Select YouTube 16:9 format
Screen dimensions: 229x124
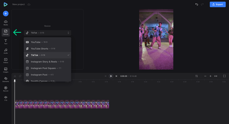[x=48, y=42]
